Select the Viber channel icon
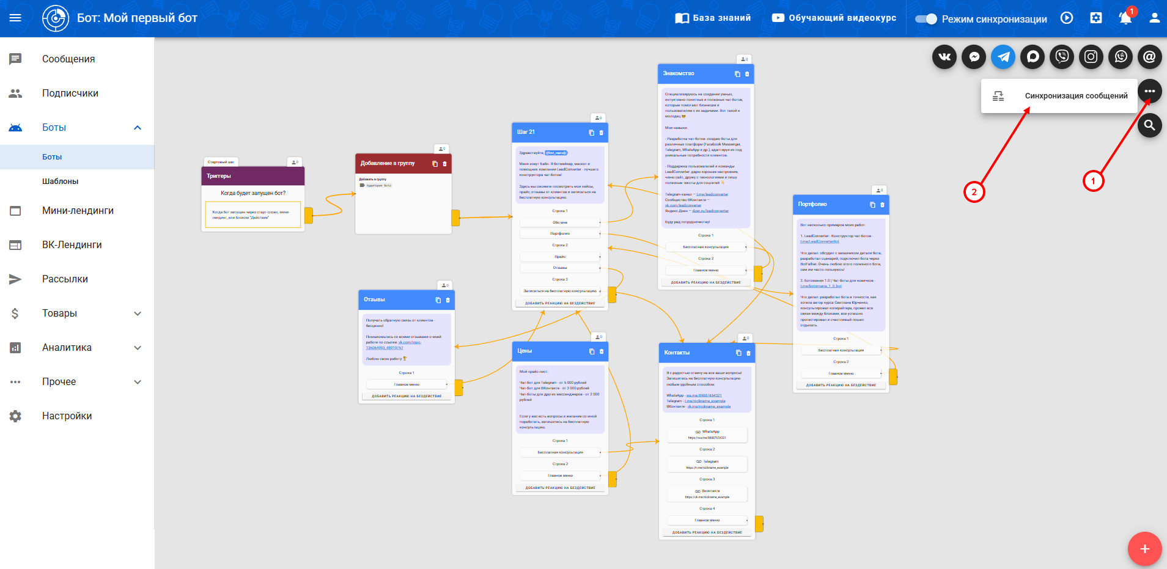 tap(1062, 57)
